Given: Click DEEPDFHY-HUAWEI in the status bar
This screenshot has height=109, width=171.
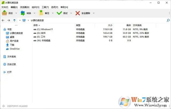Looking at the screenshot, I should 17,106.
